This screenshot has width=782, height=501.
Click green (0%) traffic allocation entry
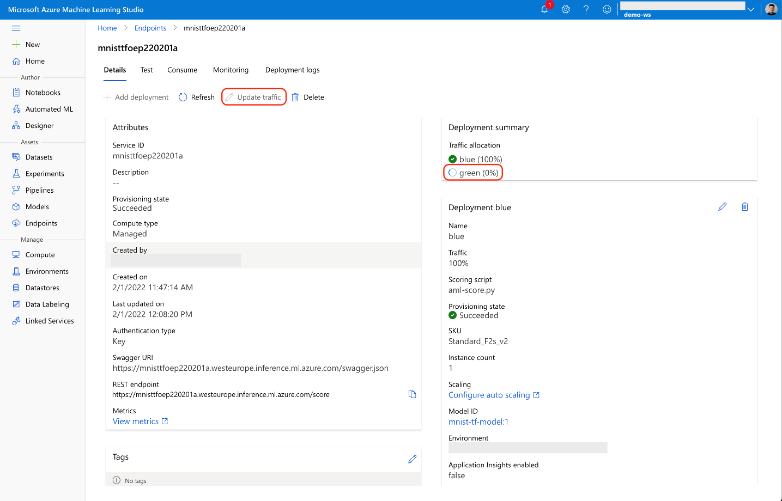(x=474, y=173)
